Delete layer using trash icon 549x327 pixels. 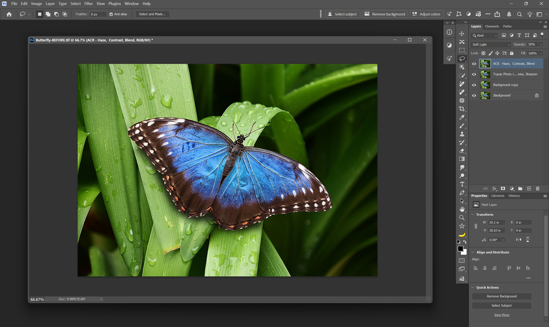[538, 189]
